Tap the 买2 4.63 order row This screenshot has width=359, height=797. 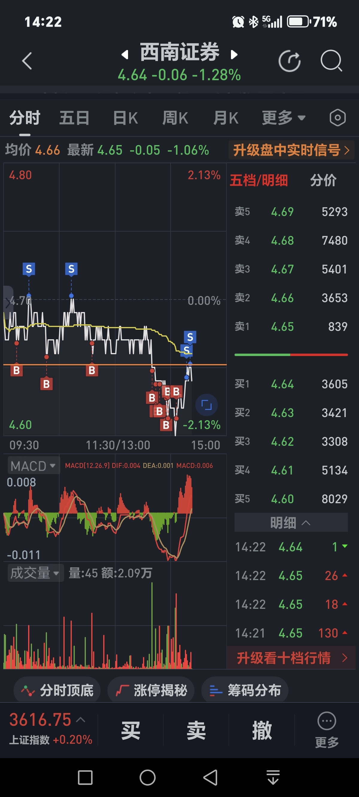[x=291, y=413]
